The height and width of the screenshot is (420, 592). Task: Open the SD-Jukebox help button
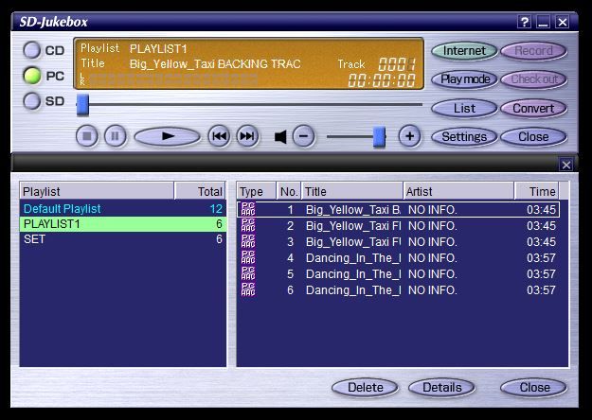(x=525, y=22)
